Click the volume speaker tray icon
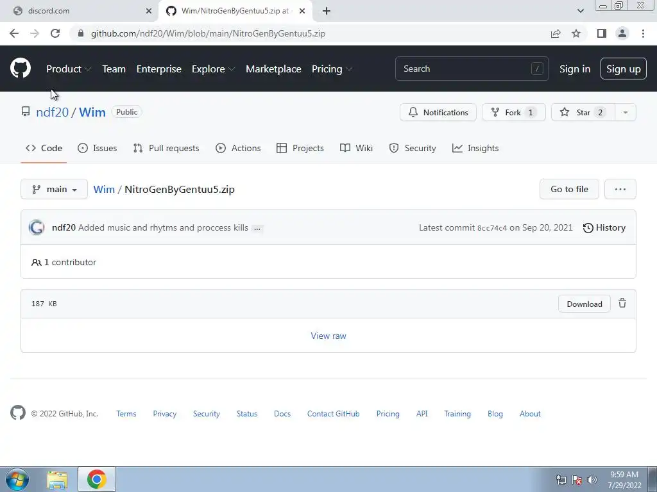 [x=592, y=480]
